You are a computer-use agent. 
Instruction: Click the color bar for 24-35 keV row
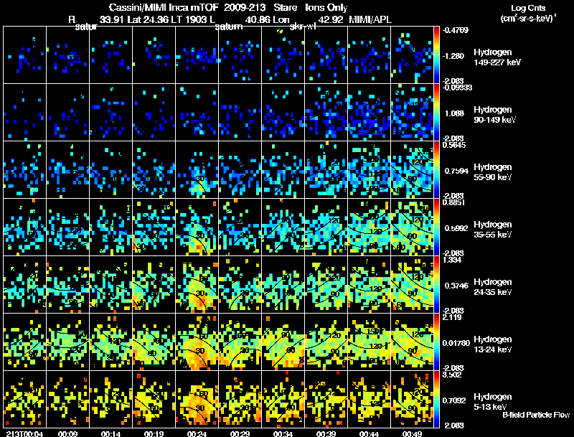pos(436,285)
